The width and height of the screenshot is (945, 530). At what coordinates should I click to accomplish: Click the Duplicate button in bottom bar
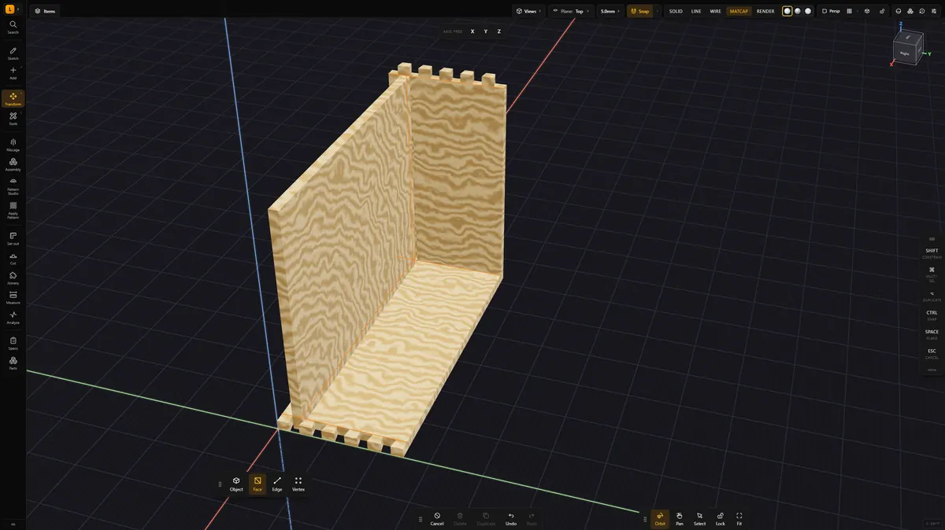[486, 519]
